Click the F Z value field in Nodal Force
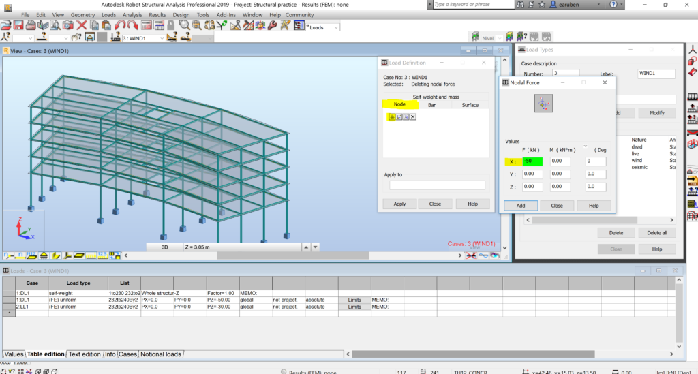 532,187
